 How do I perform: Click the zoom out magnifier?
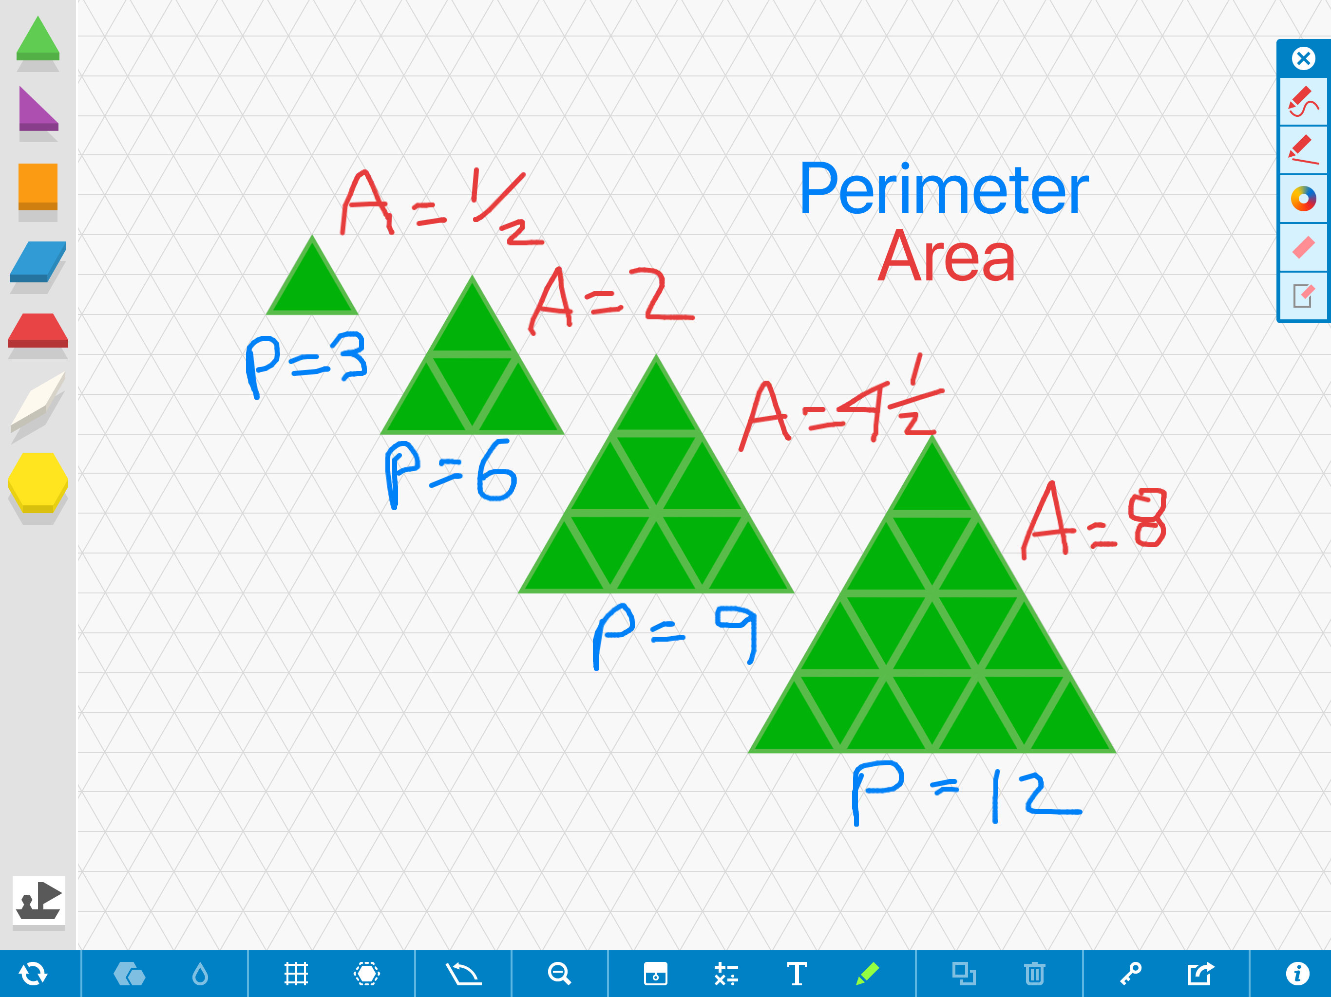(559, 974)
